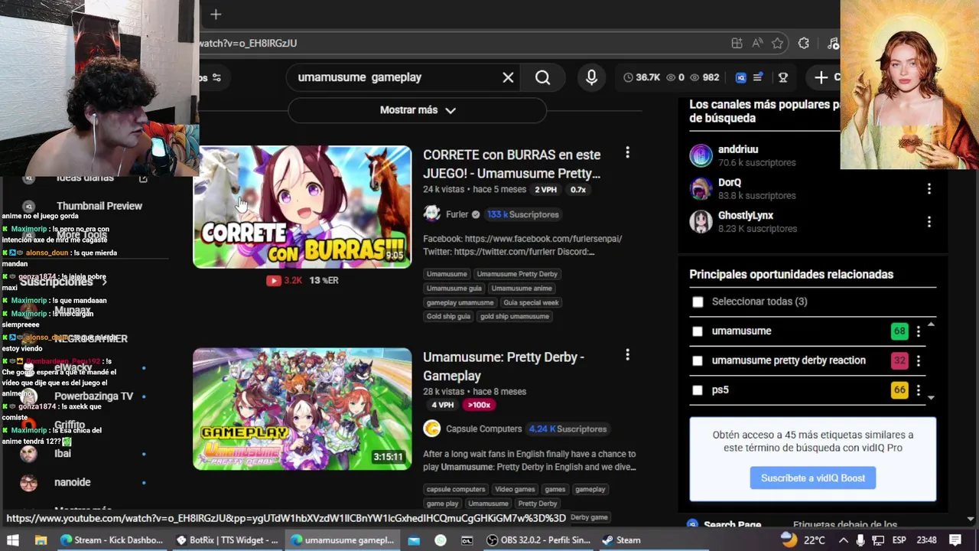Open options for pretty derby reaction keyword

tap(918, 360)
